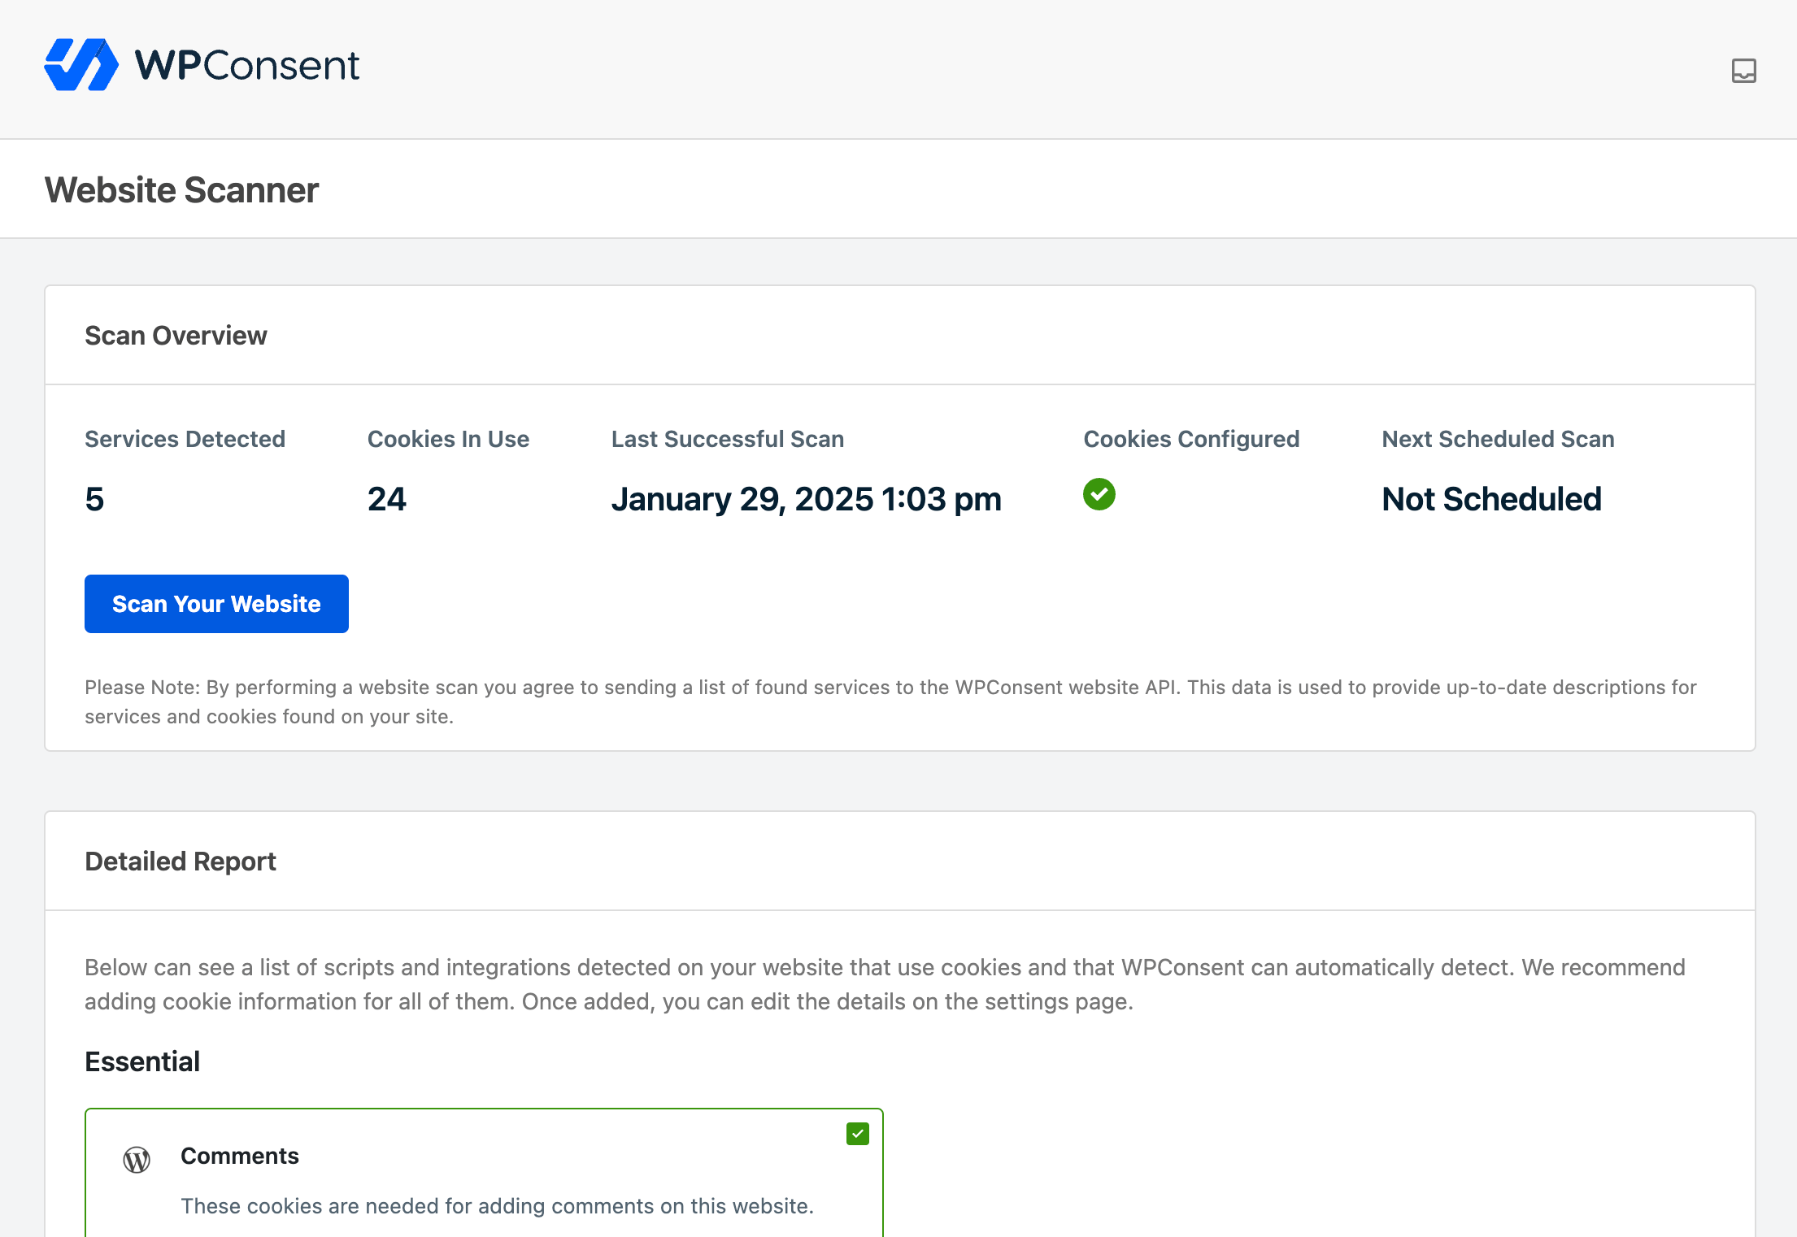Click the Essential category heading
1797x1237 pixels.
[x=142, y=1061]
